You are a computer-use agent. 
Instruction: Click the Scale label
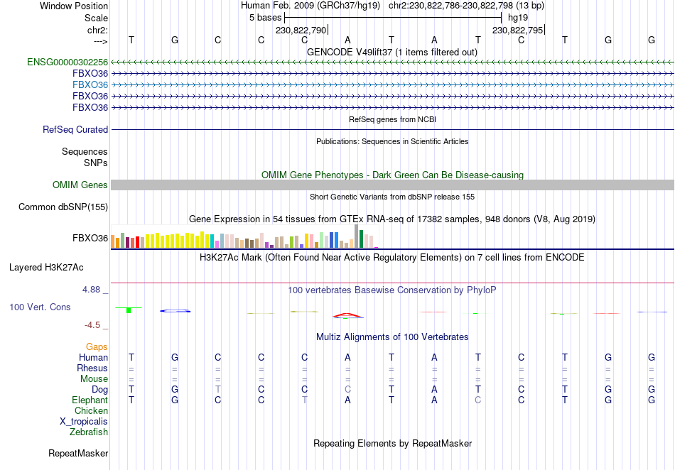(96, 18)
